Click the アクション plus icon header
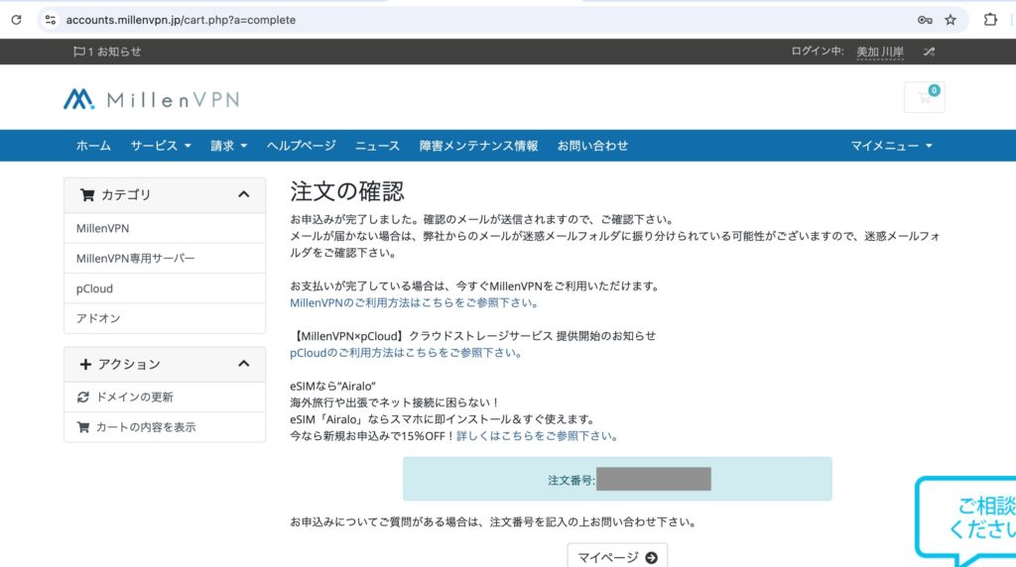This screenshot has width=1016, height=567. (x=85, y=365)
